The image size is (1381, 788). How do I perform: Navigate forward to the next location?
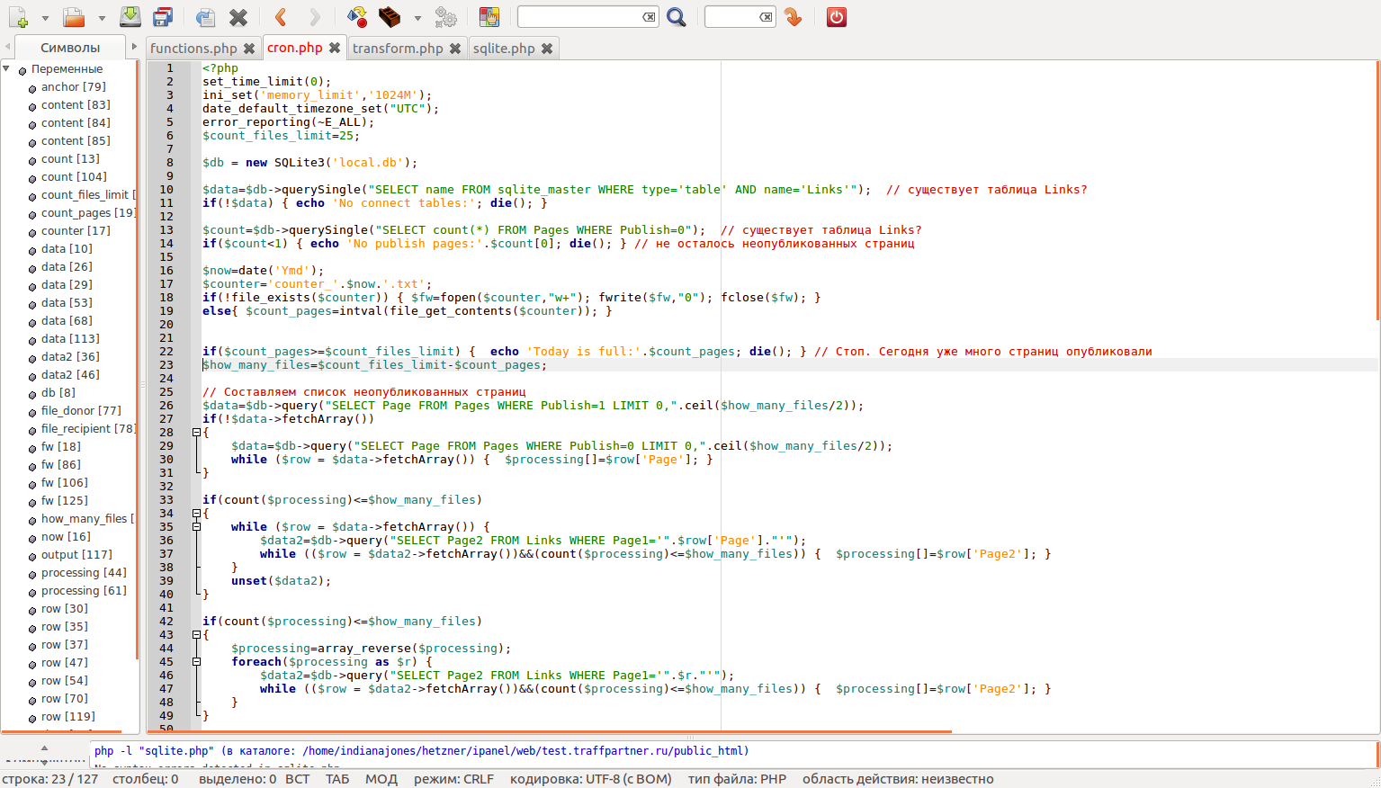point(314,17)
